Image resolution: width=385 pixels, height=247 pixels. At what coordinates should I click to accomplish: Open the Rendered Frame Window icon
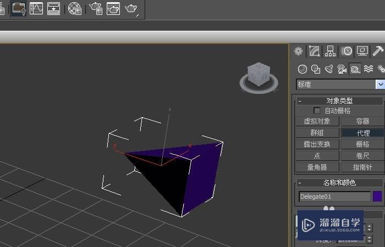click(113, 8)
